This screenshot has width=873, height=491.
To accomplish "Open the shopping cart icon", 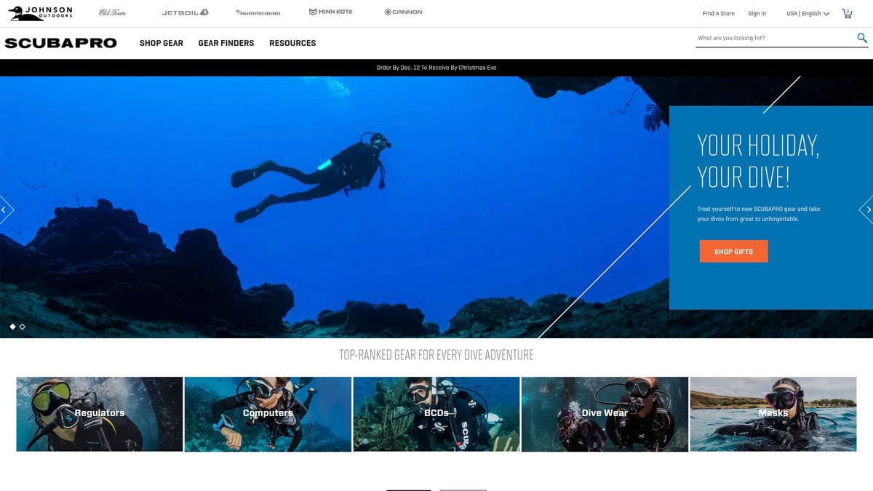I will (846, 12).
